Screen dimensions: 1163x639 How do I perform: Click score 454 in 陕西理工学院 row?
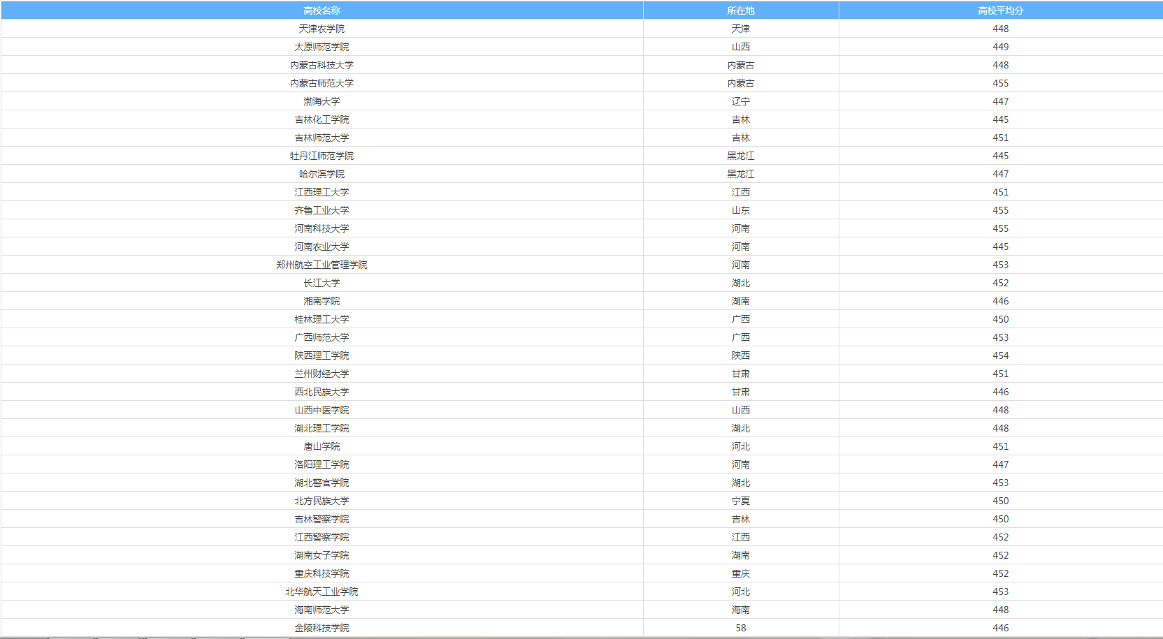(1001, 355)
